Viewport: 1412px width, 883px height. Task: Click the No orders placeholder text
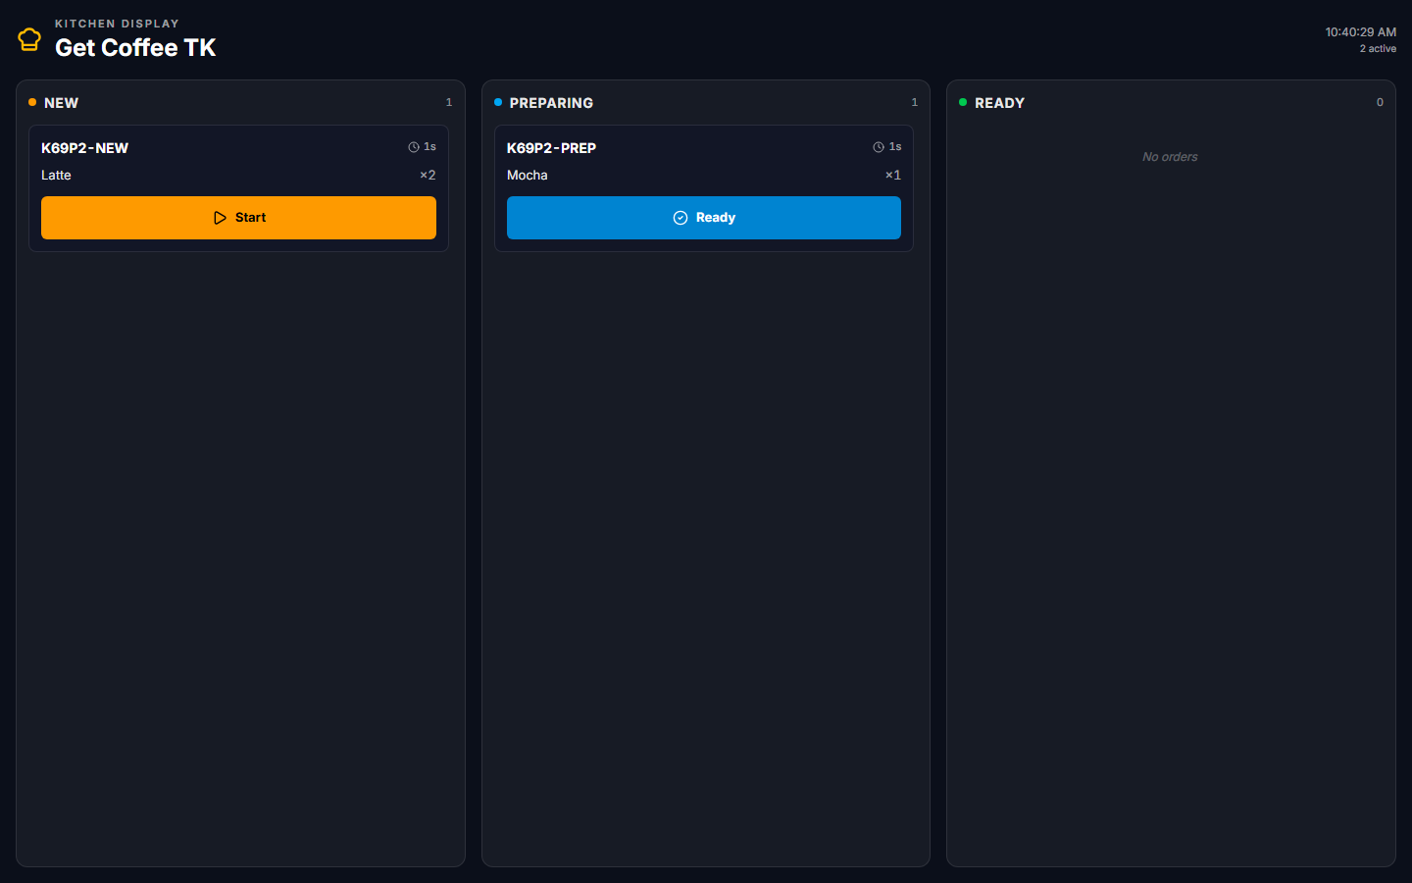click(1170, 157)
